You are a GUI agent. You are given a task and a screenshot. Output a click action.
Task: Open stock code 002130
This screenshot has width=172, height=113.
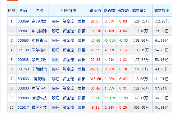tap(23, 50)
